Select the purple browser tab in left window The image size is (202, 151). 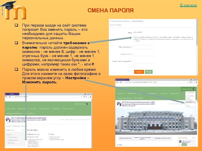coord(12,94)
